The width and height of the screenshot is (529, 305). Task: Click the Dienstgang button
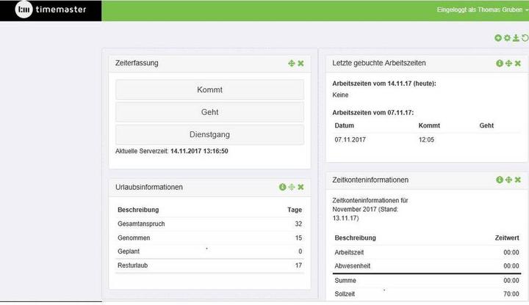[x=209, y=134]
